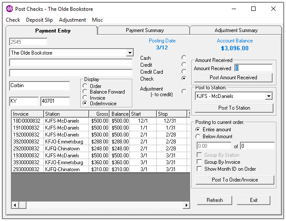This screenshot has width=286, height=221.
Task: Switch to the Payment Summary tab
Action: click(145, 30)
